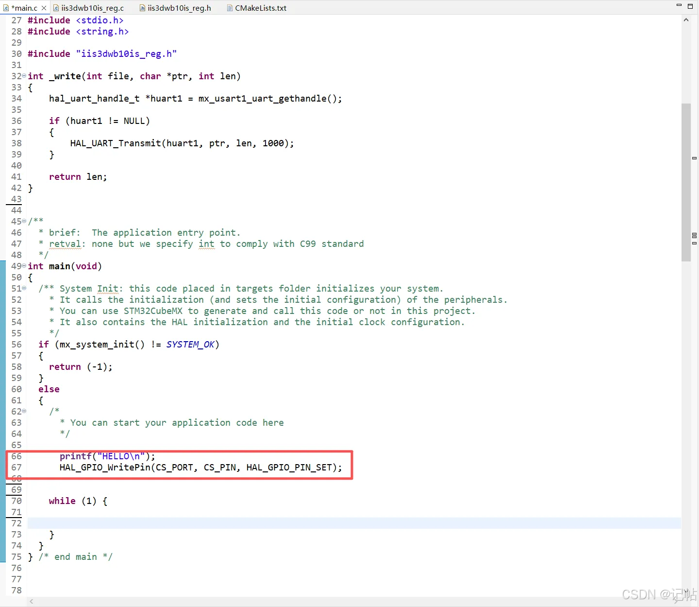This screenshot has width=699, height=607.
Task: Click the "end main" comment
Action: pos(76,557)
